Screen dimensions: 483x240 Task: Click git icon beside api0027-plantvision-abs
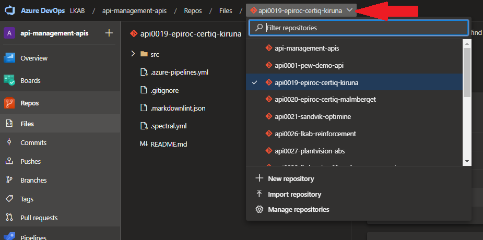tap(268, 151)
